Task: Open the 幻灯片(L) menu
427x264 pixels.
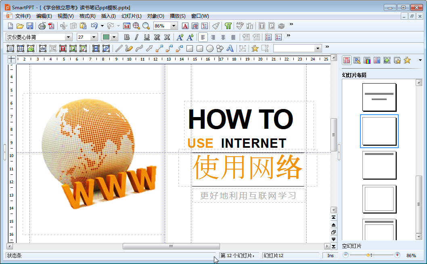Action: click(132, 16)
